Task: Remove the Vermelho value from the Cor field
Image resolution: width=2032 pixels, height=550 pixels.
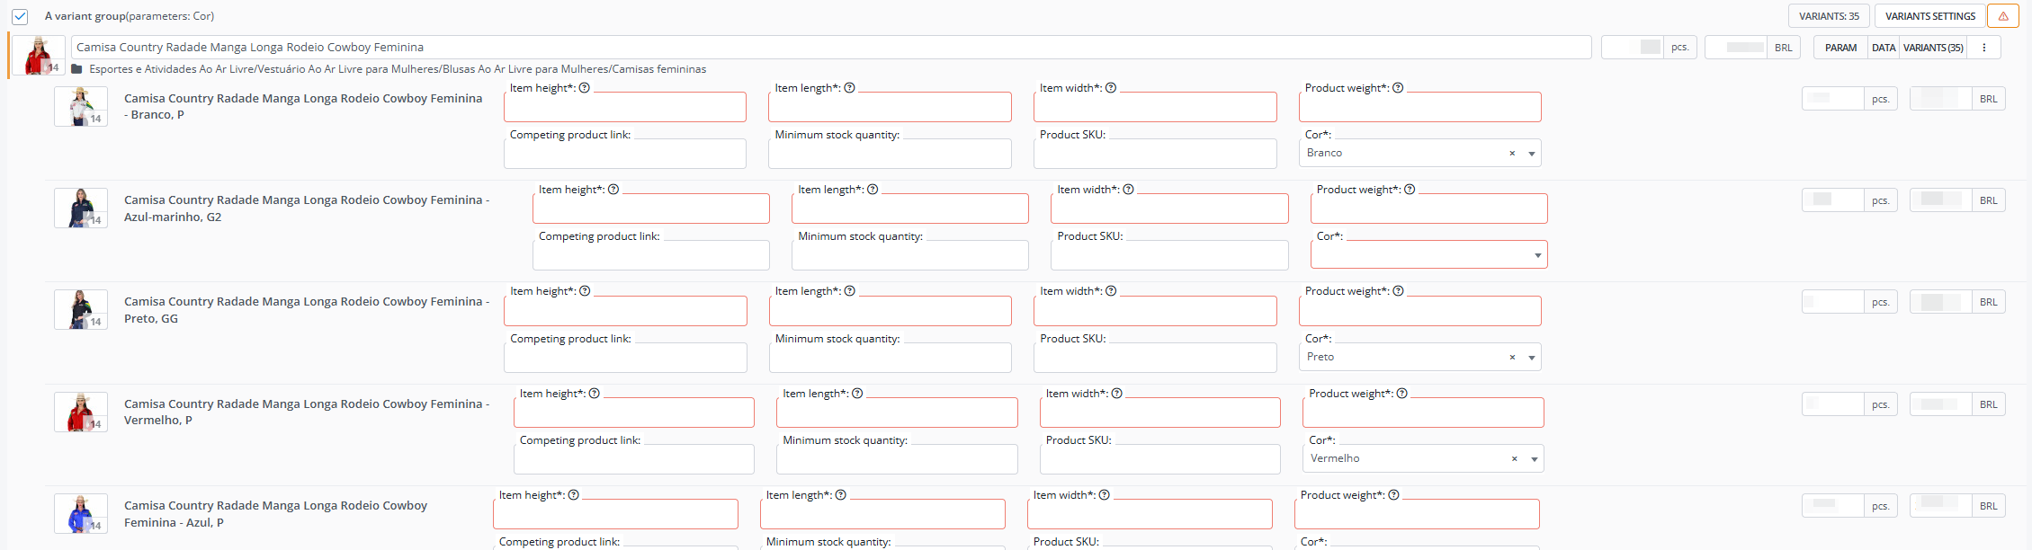Action: 1515,459
